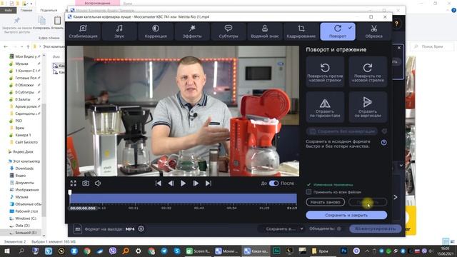Click the output format icon near MP4
The image size is (457, 257).
78,229
